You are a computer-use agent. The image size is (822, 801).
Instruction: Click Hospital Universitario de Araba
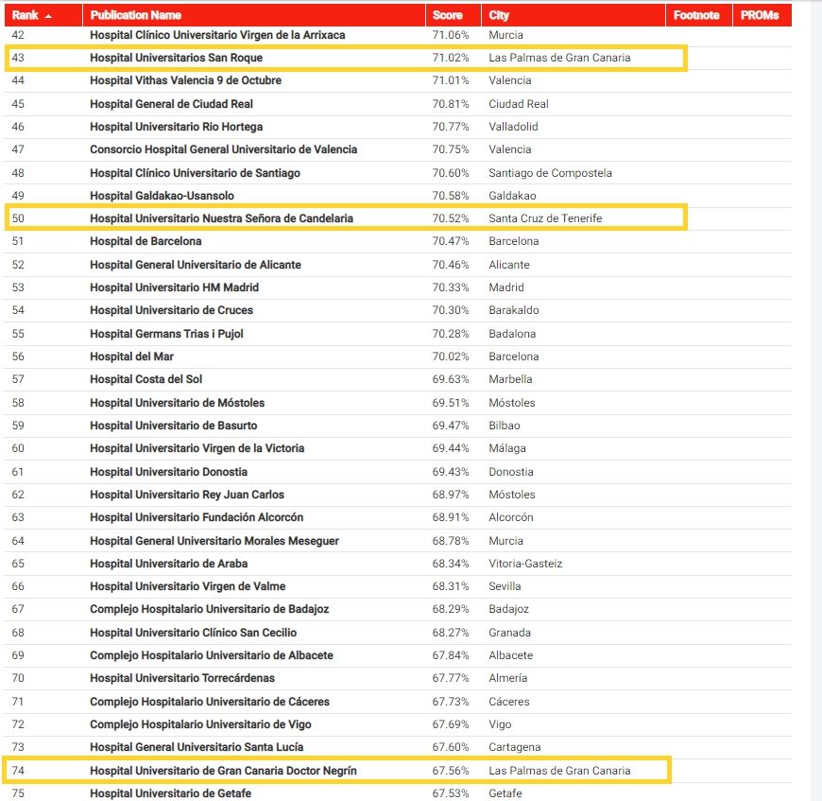click(x=169, y=564)
